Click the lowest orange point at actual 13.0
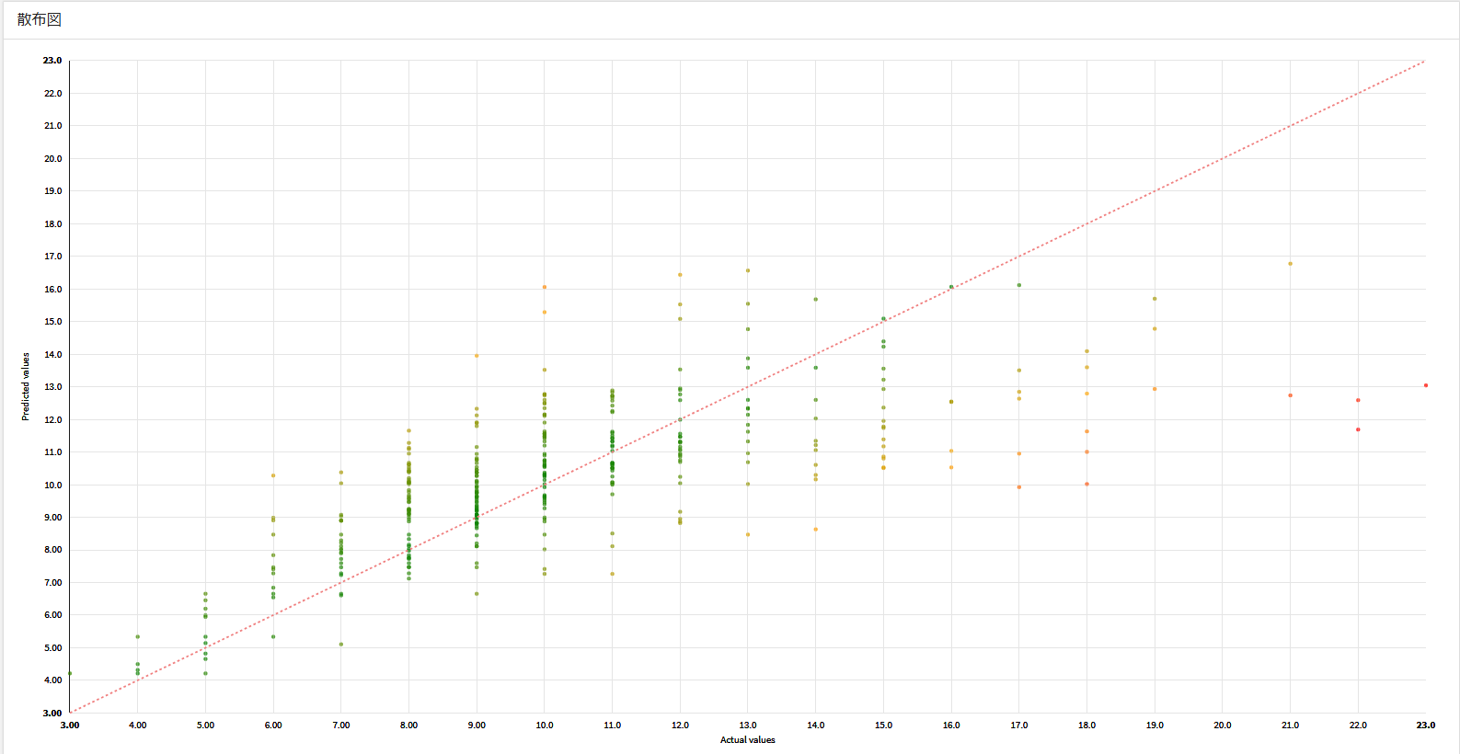1460x754 pixels. (x=748, y=534)
